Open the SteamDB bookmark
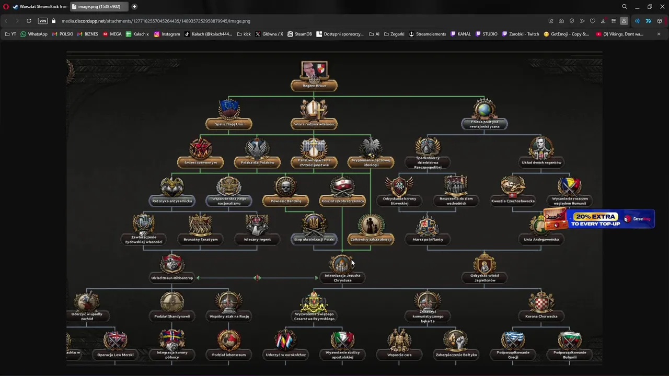Screen dimensions: 669x376 (x=299, y=34)
